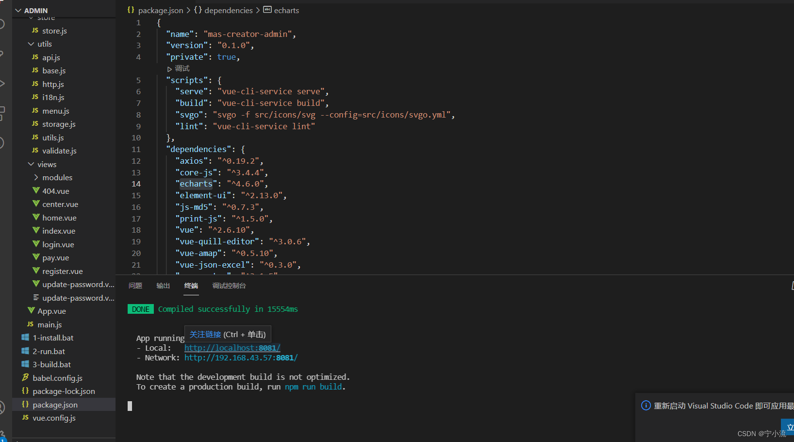Open base.js file
Image resolution: width=794 pixels, height=442 pixels.
click(x=54, y=70)
